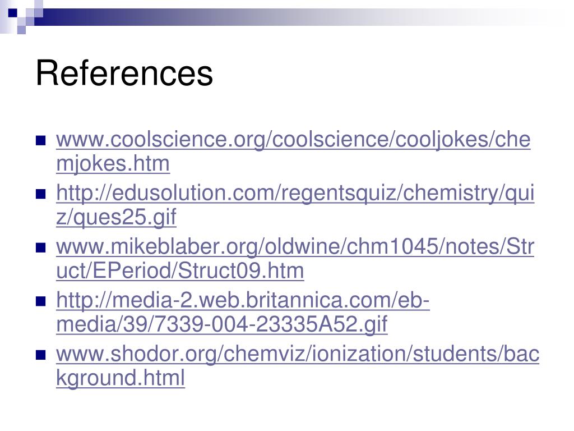
Task: Select the bullet beside the shodor link
Action: tap(40, 355)
